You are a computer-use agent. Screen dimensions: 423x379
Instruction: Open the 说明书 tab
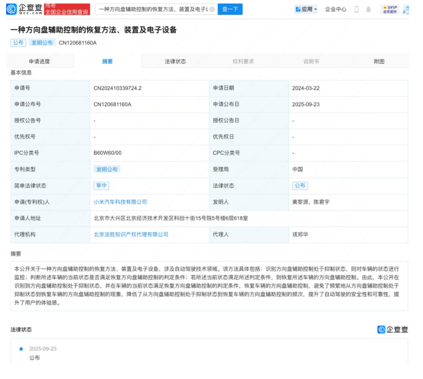[x=311, y=62]
